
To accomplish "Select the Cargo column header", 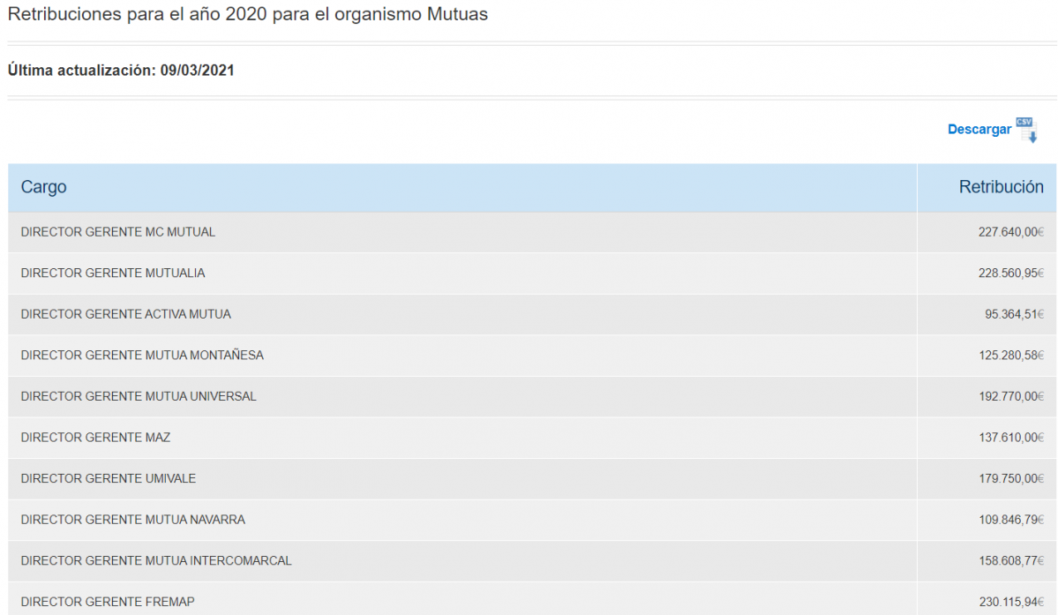I will (x=462, y=187).
